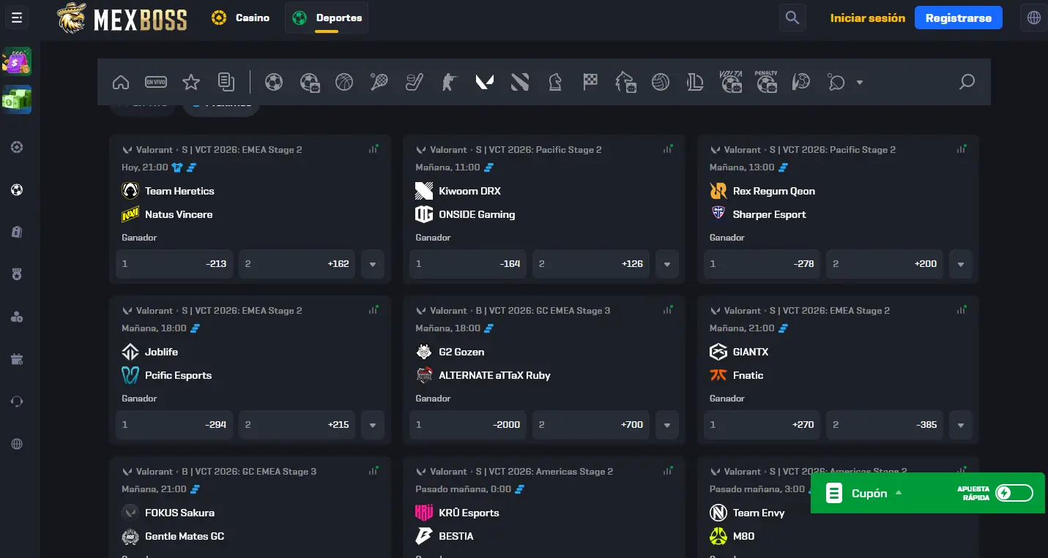
Task: Switch to the Casino tab
Action: (x=241, y=18)
